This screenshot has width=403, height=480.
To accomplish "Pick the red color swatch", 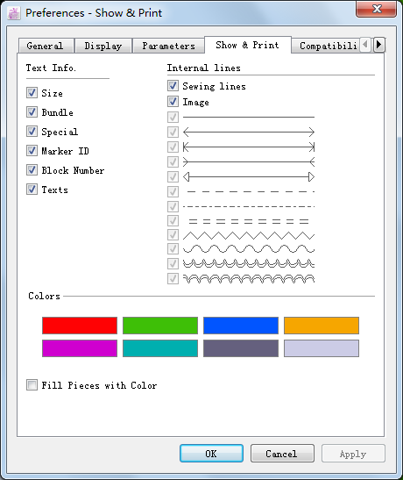I will pos(80,326).
